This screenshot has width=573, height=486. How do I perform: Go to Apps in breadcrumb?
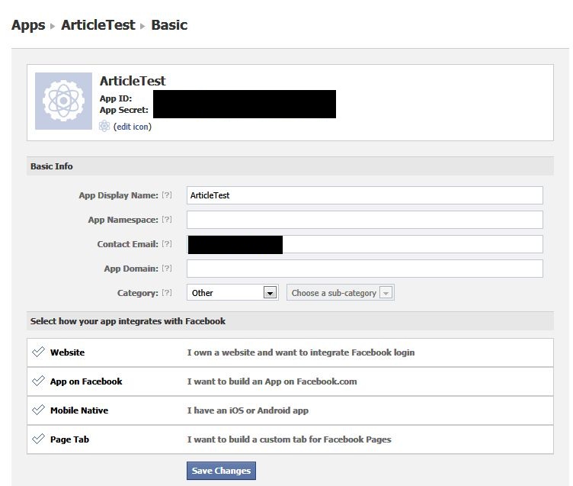point(28,25)
